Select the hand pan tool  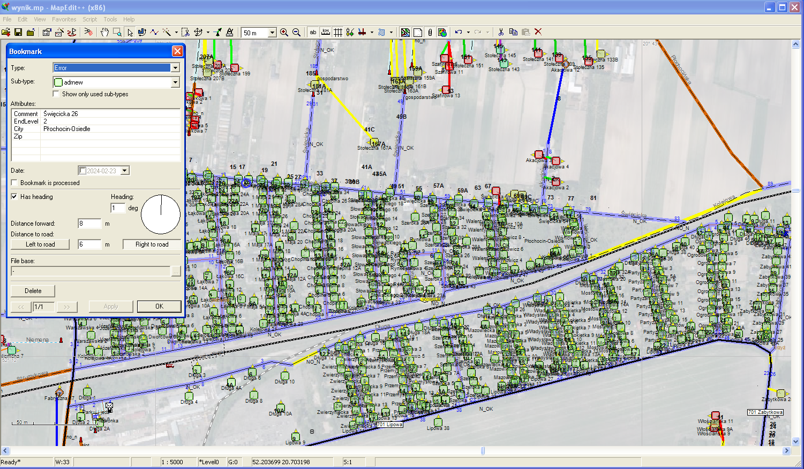tap(105, 33)
